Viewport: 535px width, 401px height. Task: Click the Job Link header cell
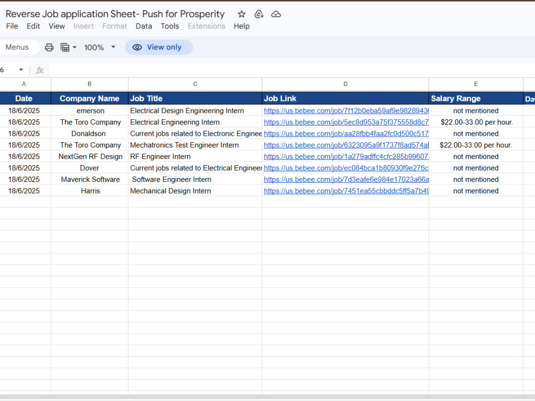click(x=345, y=98)
